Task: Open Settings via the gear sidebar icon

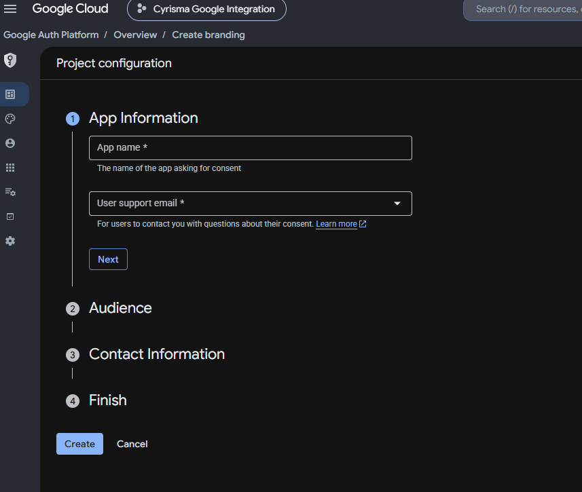Action: [10, 241]
